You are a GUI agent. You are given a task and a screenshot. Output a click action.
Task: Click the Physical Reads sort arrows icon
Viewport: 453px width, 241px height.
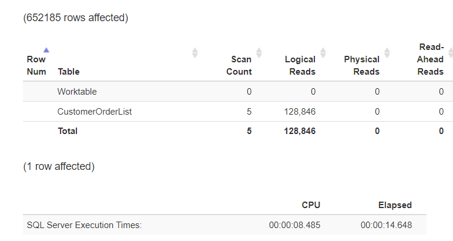pos(387,53)
